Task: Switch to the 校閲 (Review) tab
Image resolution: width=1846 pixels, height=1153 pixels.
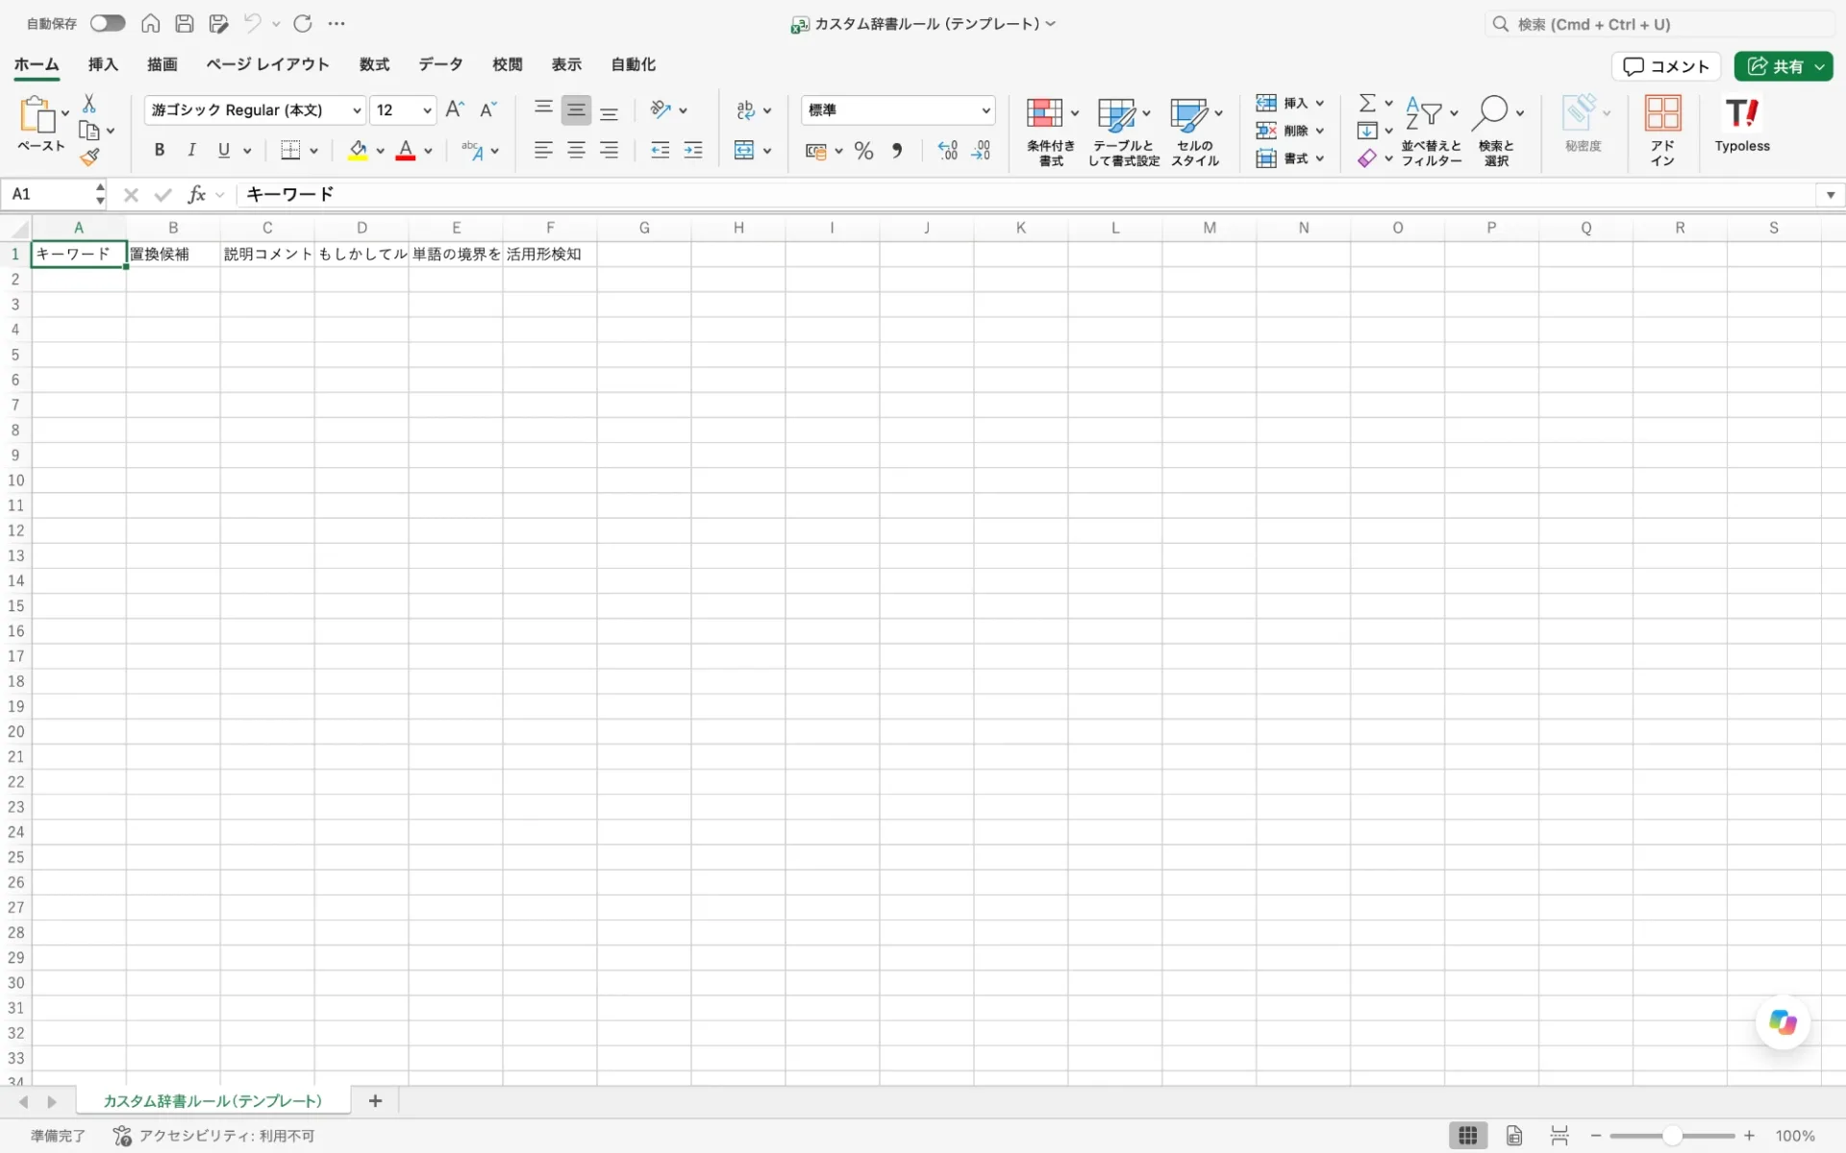Action: tap(507, 64)
